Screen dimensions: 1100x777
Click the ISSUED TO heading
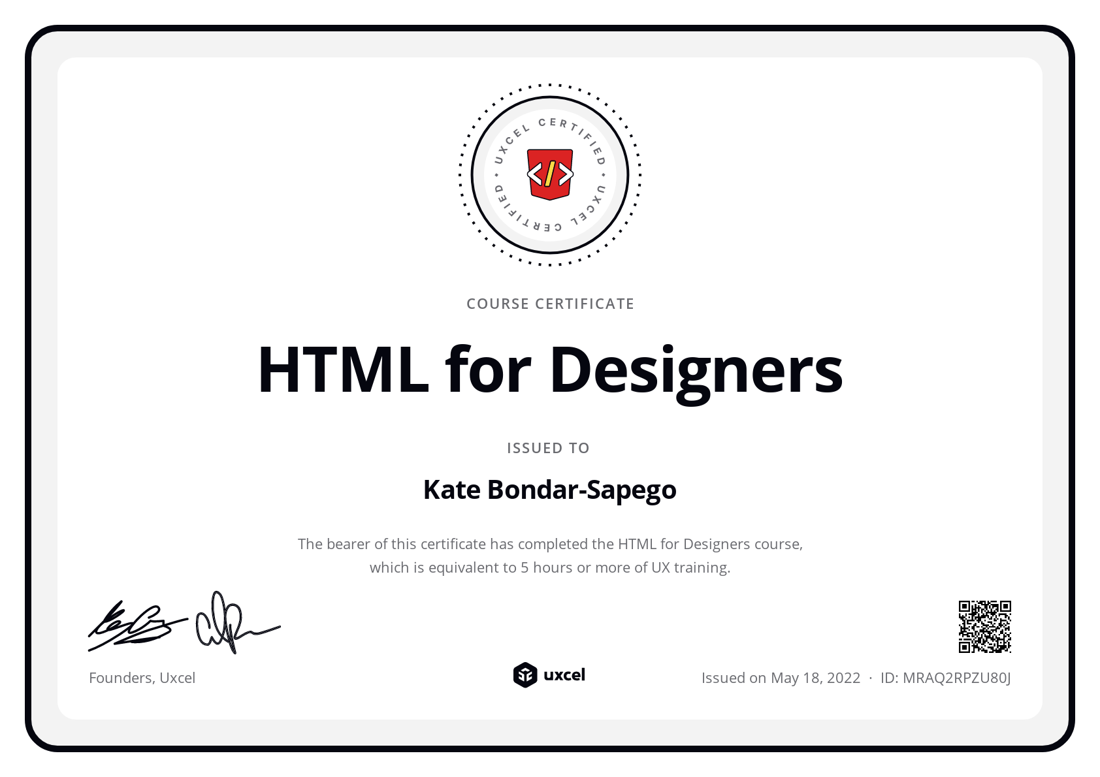click(549, 448)
